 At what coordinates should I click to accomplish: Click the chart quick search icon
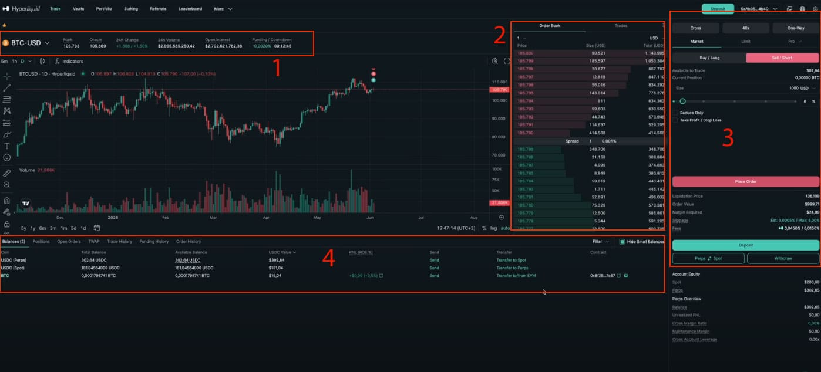tap(494, 61)
